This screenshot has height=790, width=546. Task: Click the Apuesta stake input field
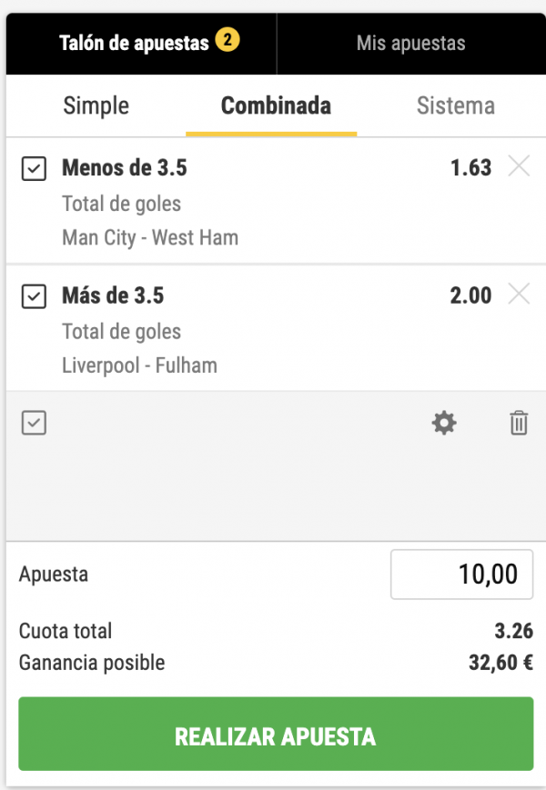click(461, 575)
